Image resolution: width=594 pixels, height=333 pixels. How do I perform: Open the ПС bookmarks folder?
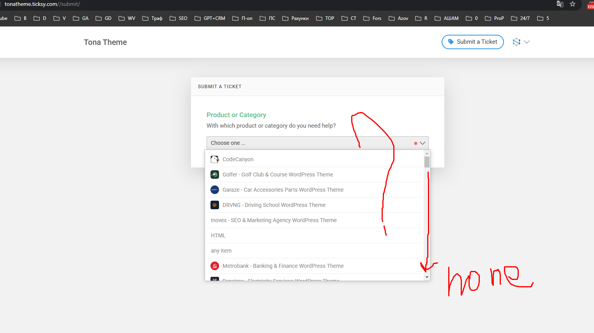[267, 18]
